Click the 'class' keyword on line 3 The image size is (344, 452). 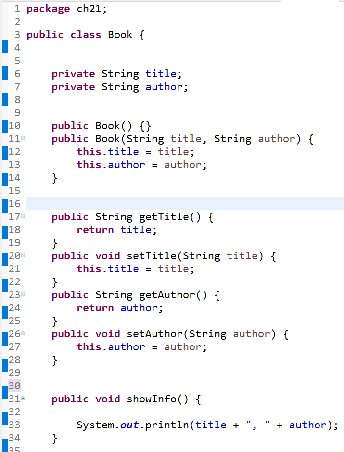point(86,35)
